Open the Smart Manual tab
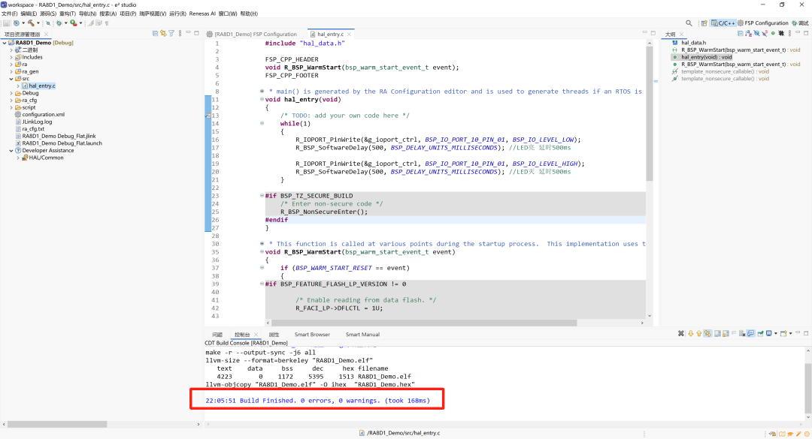Viewport: 812px width, 439px height. click(x=362, y=335)
